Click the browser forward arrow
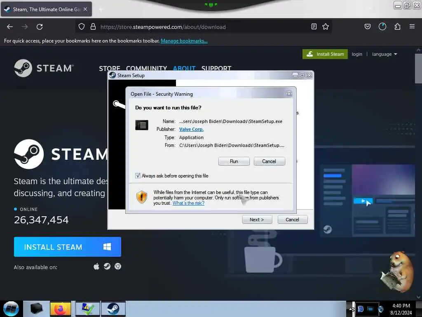Viewport: 422px width, 317px height. [25, 27]
